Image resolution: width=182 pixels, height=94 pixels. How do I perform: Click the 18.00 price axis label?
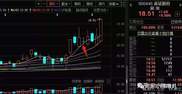click(120, 24)
